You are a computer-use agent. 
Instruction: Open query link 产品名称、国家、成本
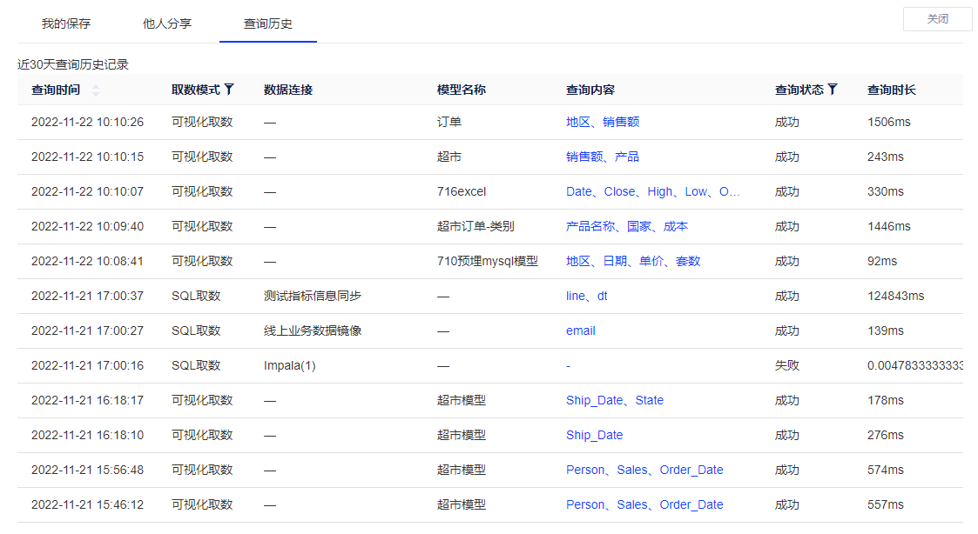click(627, 226)
